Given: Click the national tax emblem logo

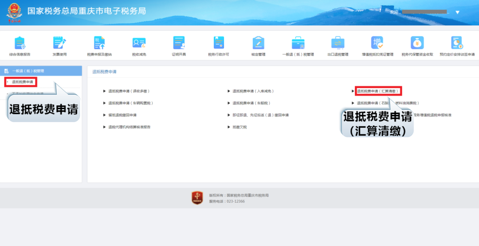Looking at the screenshot, I should click(x=14, y=13).
